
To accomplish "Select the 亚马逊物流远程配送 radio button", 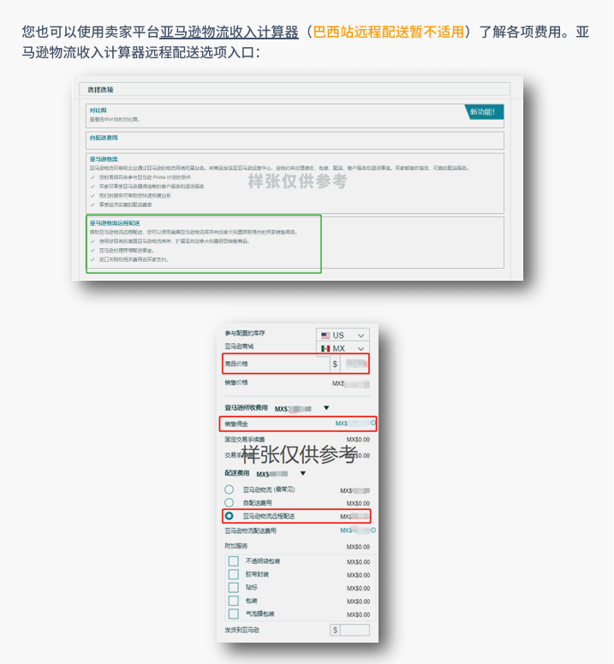I will click(230, 516).
